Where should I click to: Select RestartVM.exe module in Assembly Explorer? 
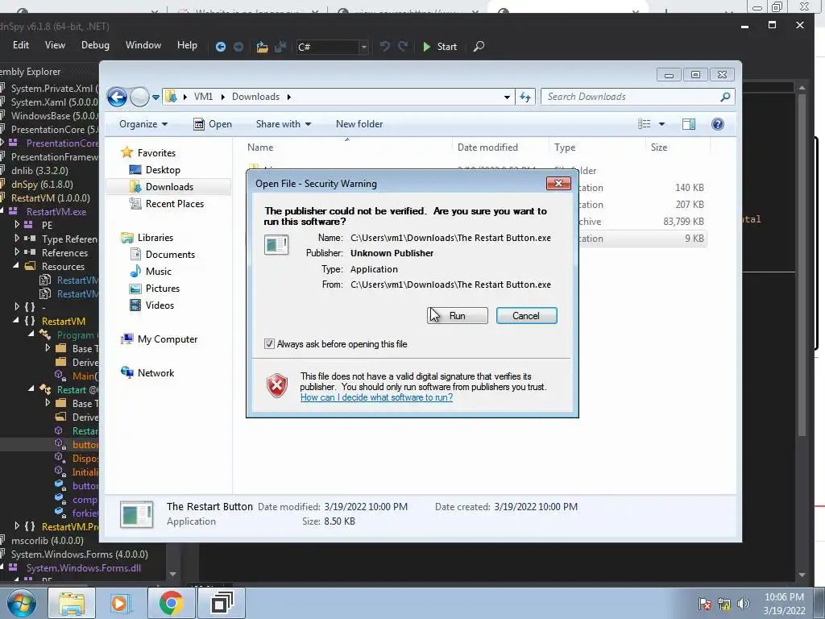pos(56,212)
